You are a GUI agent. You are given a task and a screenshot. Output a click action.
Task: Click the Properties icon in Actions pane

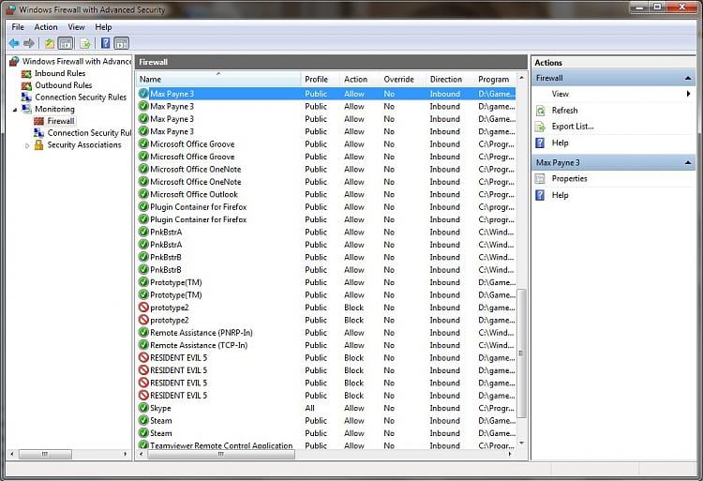[540, 178]
